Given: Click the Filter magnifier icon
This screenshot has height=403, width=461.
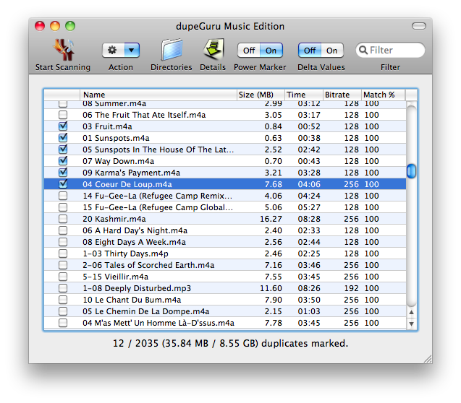Looking at the screenshot, I should click(x=363, y=50).
